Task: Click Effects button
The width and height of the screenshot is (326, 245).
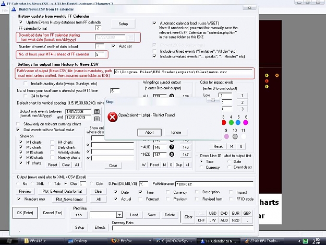Action: [x=100, y=227]
